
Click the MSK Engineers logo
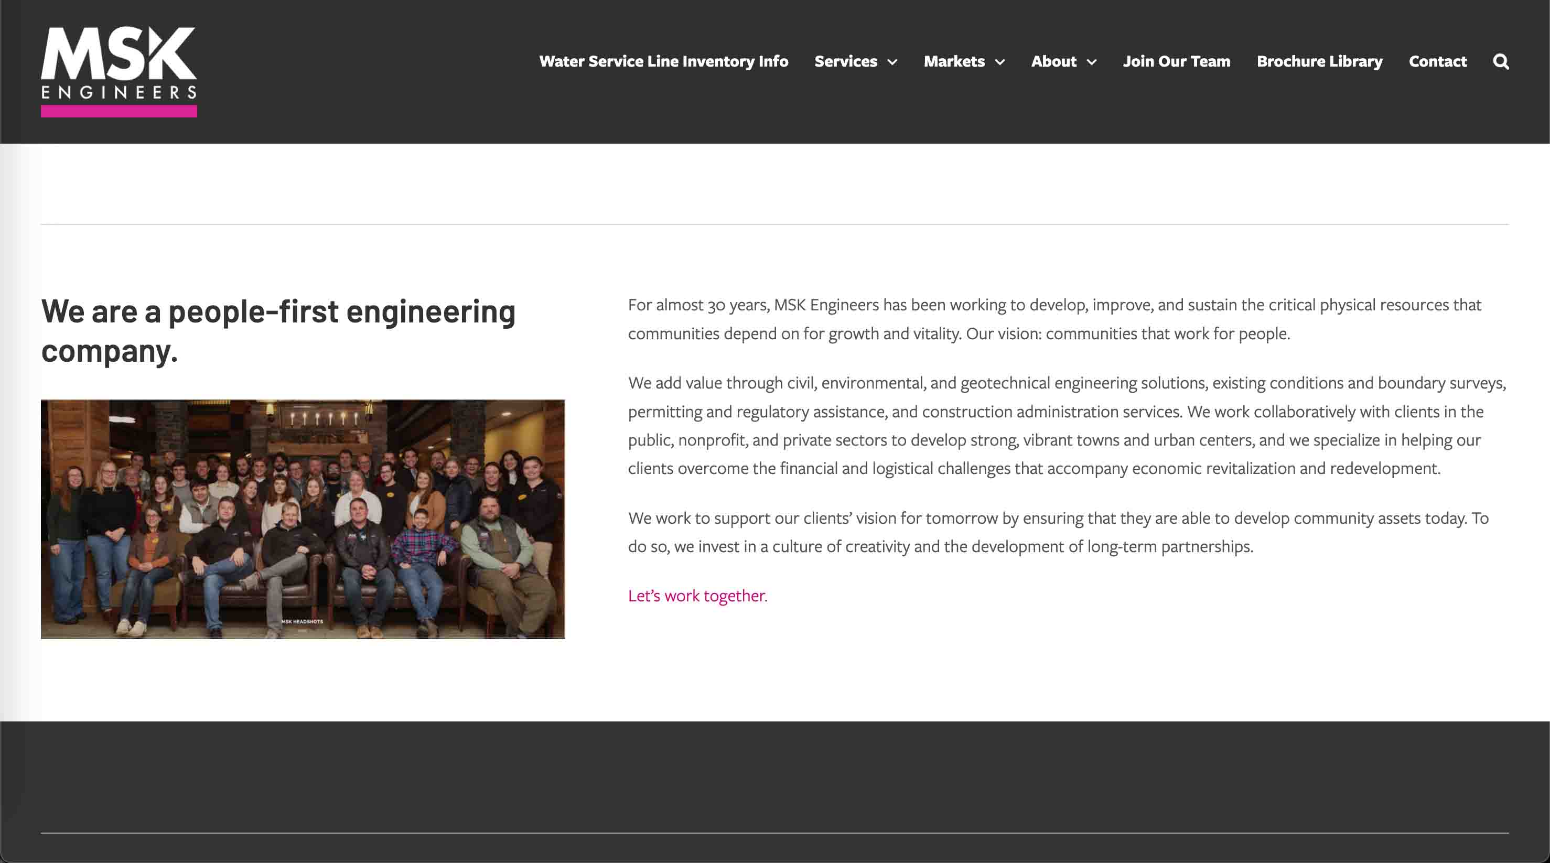click(x=119, y=72)
